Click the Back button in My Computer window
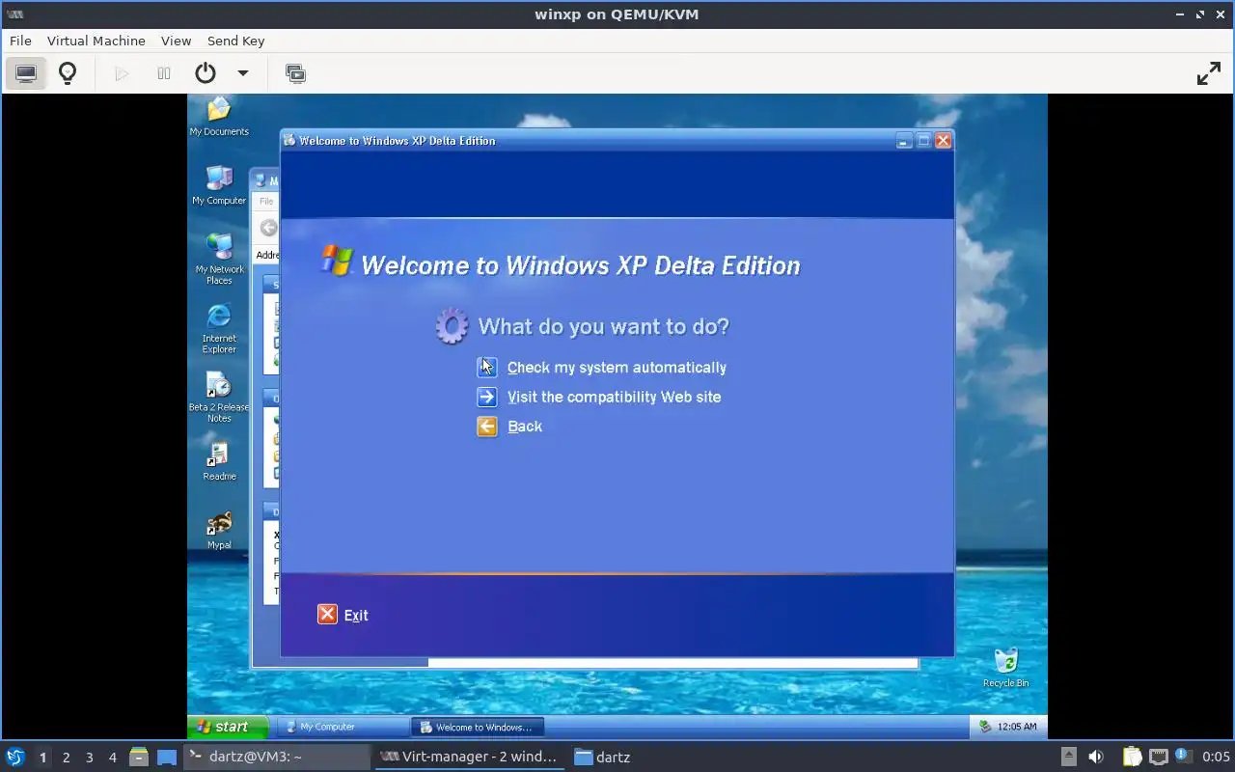This screenshot has width=1235, height=772. point(268,228)
